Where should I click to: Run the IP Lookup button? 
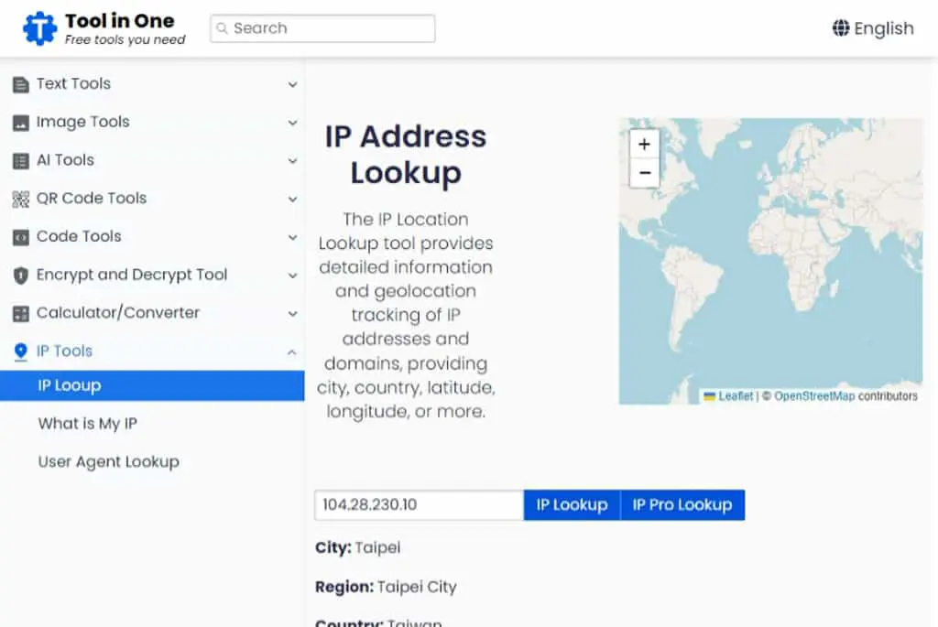pos(572,505)
